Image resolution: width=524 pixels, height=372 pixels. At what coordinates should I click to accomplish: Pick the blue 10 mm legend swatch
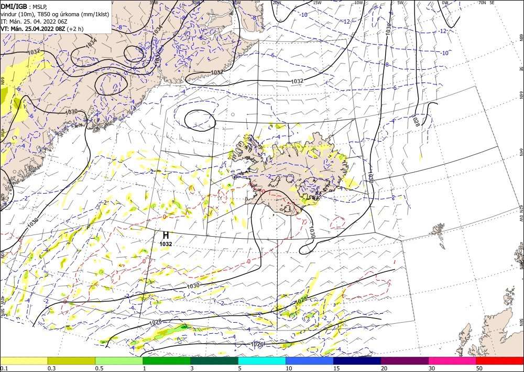(x=310, y=360)
